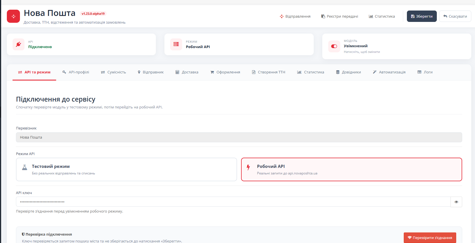475x243 pixels.
Task: Click the map pin icon of Відправник tab
Action: 139,72
